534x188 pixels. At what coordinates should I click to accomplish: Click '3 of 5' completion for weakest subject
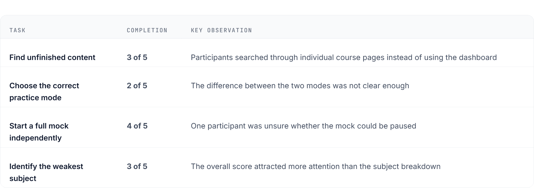[x=137, y=166]
